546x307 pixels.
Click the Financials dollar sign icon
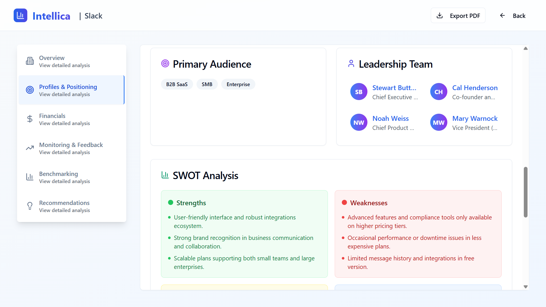tap(30, 119)
